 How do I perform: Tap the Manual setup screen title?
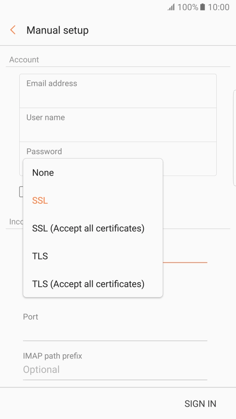point(57,30)
